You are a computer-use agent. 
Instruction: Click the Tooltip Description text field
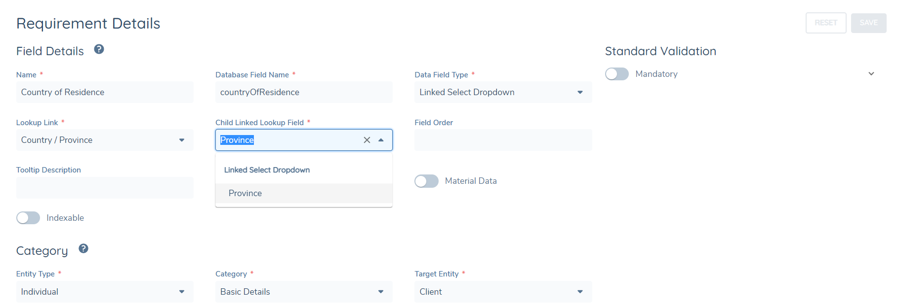point(104,188)
